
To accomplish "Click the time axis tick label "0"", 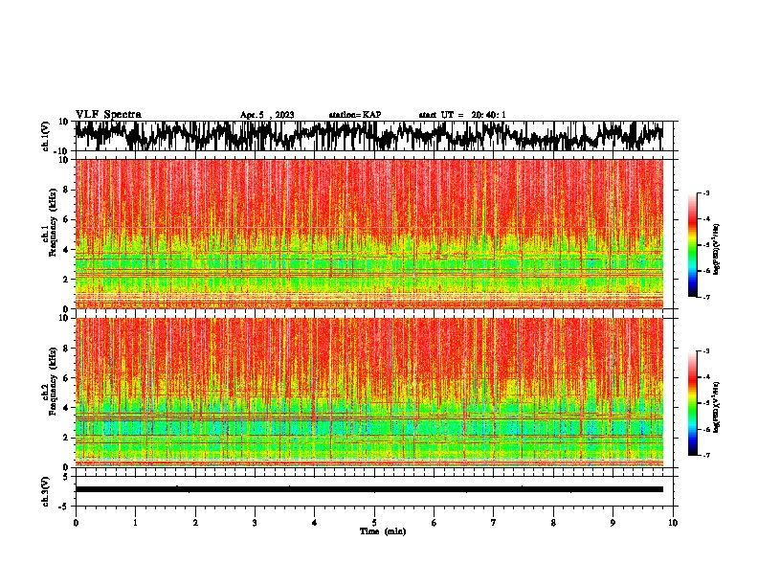I will [76, 523].
